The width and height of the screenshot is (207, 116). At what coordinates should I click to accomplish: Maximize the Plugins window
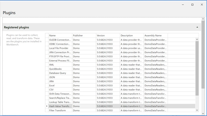click(x=192, y=5)
